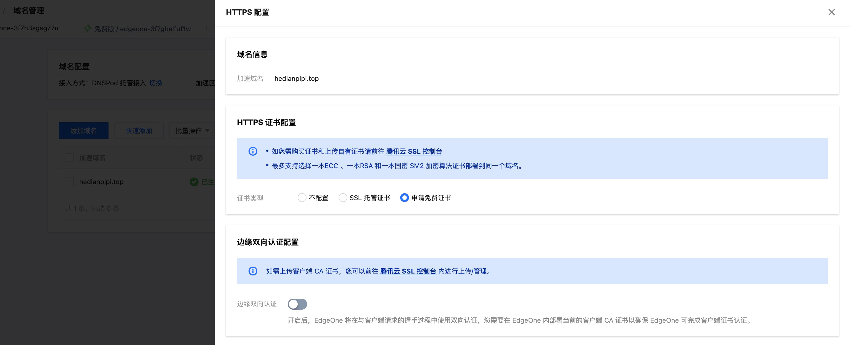Viewport: 850px width, 345px height.
Task: Click hedianpipi.top in domain table
Action: click(101, 182)
